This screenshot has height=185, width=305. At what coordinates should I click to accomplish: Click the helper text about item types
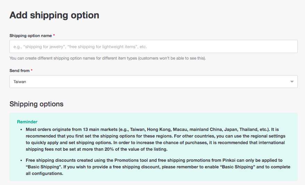(108, 58)
